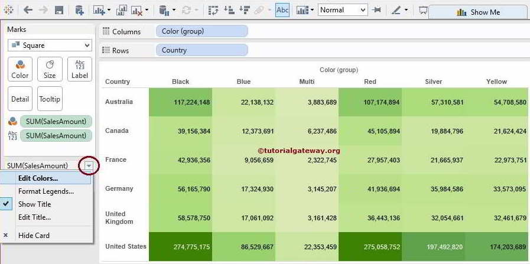Open the Square mark type dropdown
The image size is (530, 264).
pyautogui.click(x=50, y=45)
